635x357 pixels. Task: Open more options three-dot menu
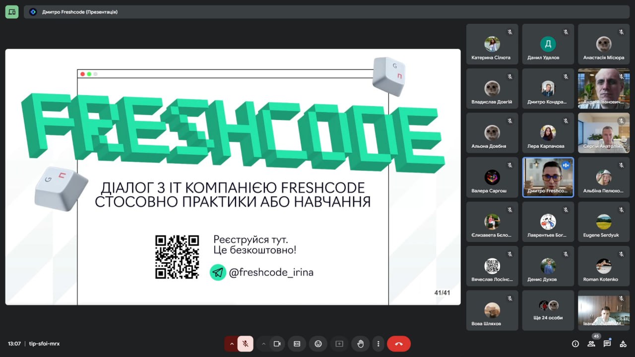tap(379, 344)
